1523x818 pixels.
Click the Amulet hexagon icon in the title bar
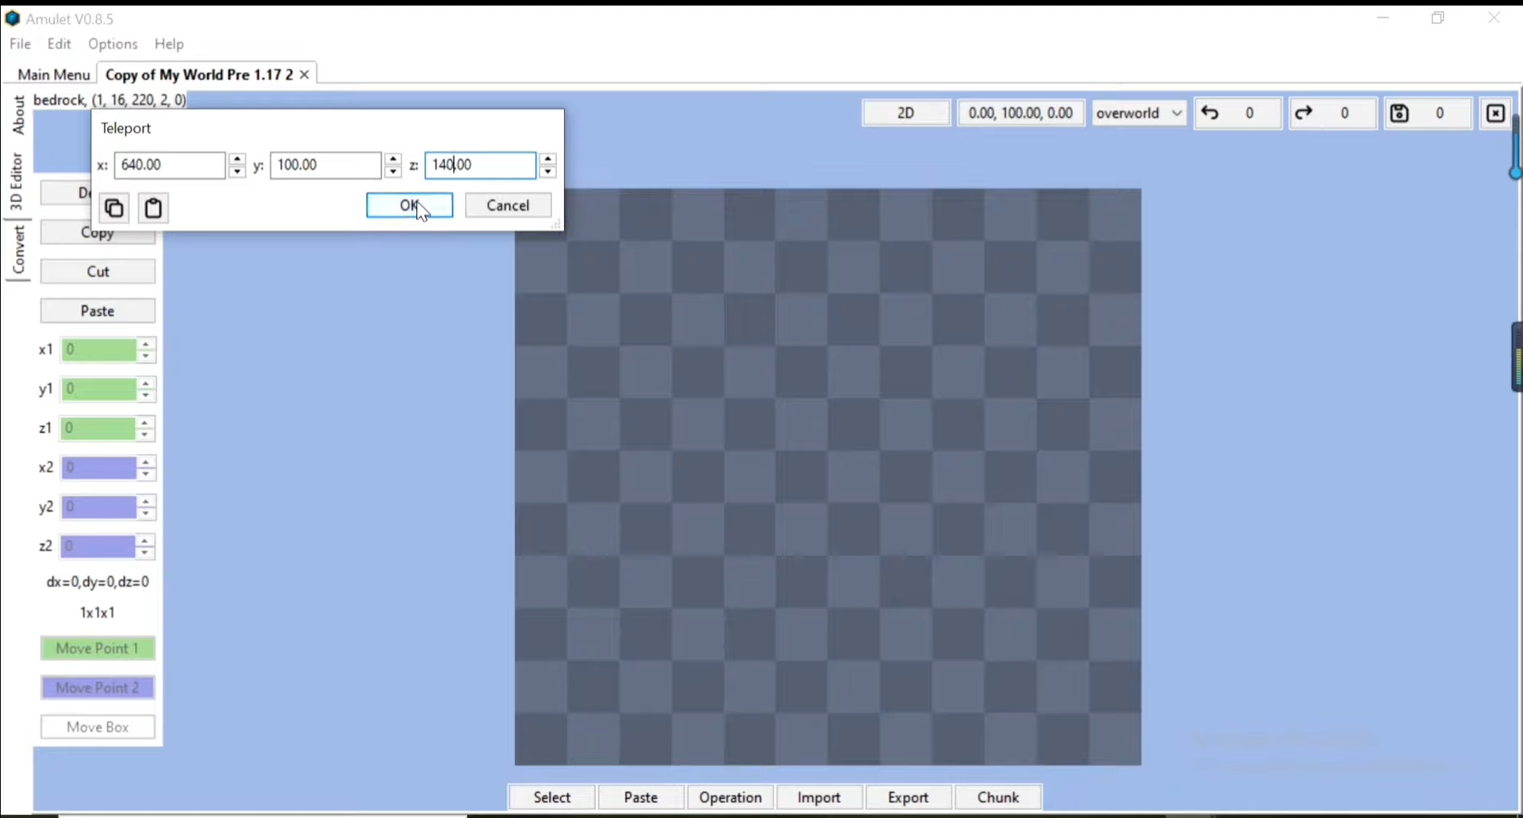click(12, 17)
